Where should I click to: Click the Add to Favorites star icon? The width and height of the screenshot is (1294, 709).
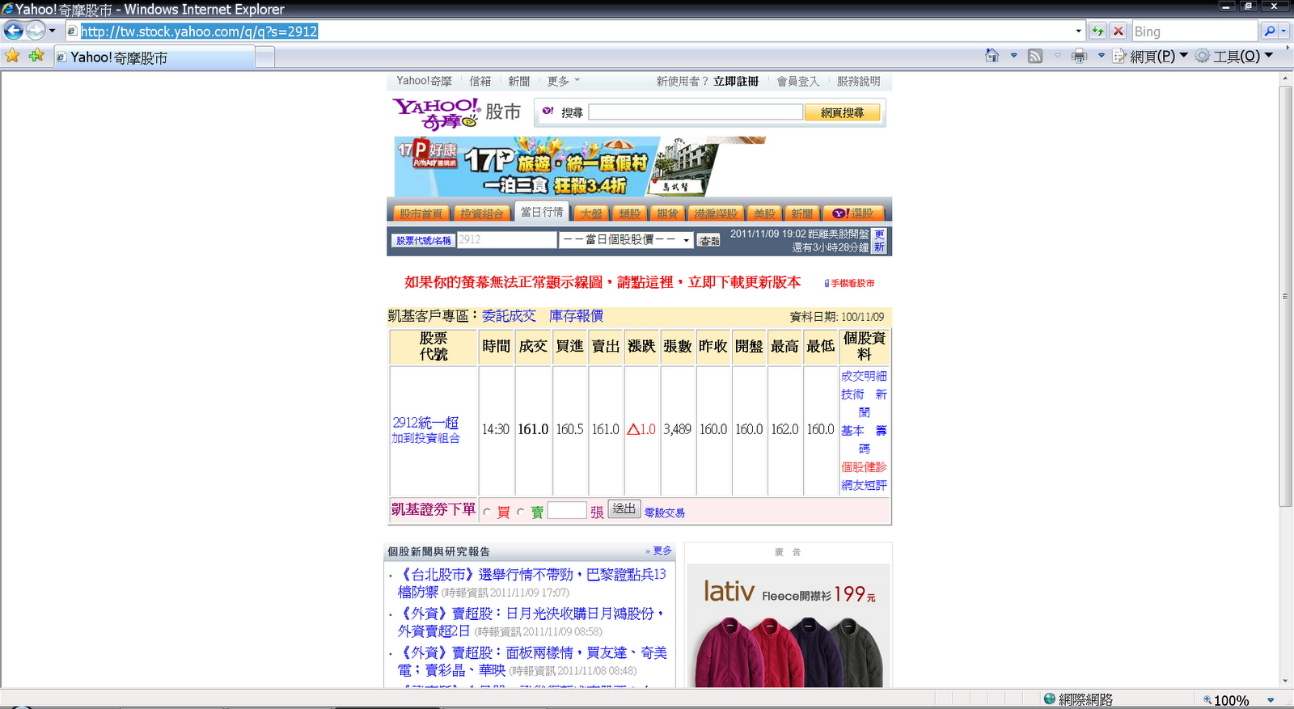click(36, 56)
